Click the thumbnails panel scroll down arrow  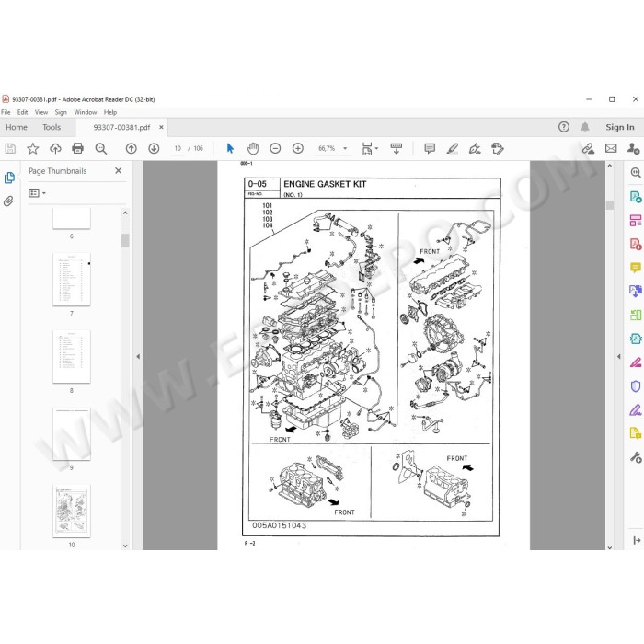[x=125, y=546]
